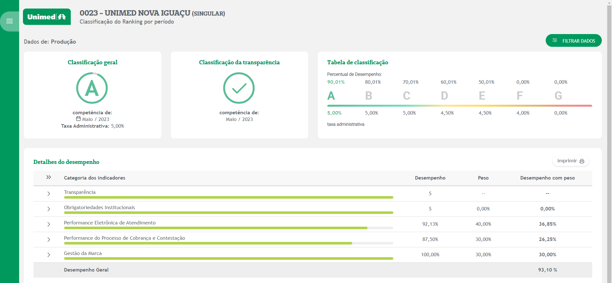Expand the Gestão da Marca row

(x=48, y=255)
